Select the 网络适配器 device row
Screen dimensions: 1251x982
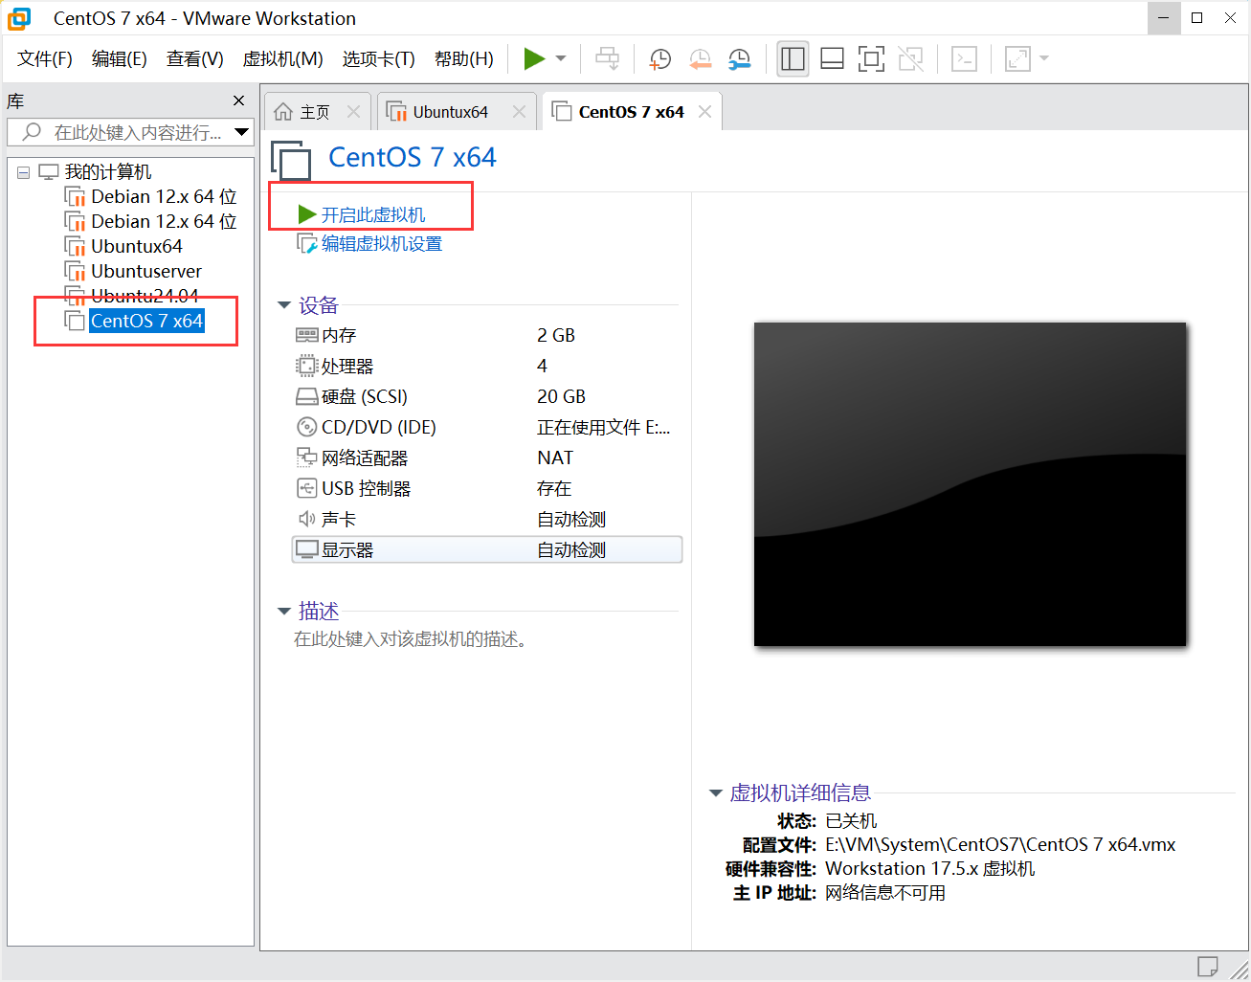[486, 458]
